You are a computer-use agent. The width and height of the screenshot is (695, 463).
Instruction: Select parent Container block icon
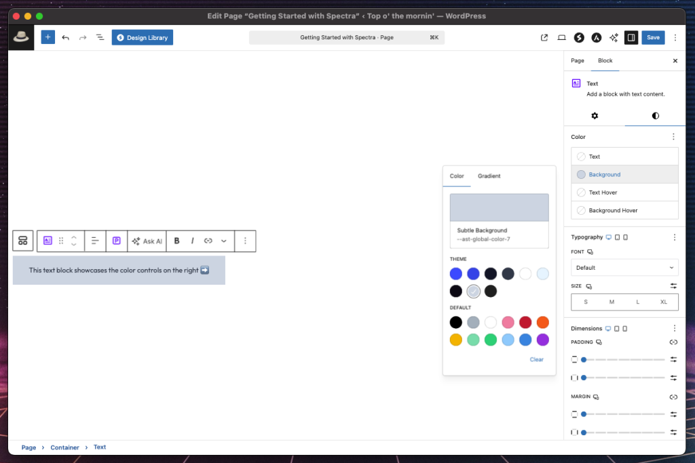(22, 241)
